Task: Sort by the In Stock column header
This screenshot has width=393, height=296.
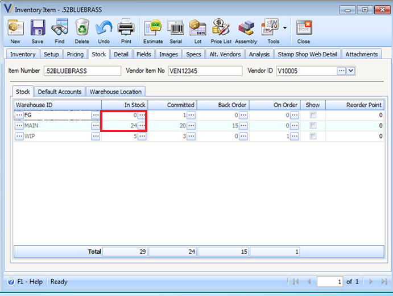Action: (125, 105)
